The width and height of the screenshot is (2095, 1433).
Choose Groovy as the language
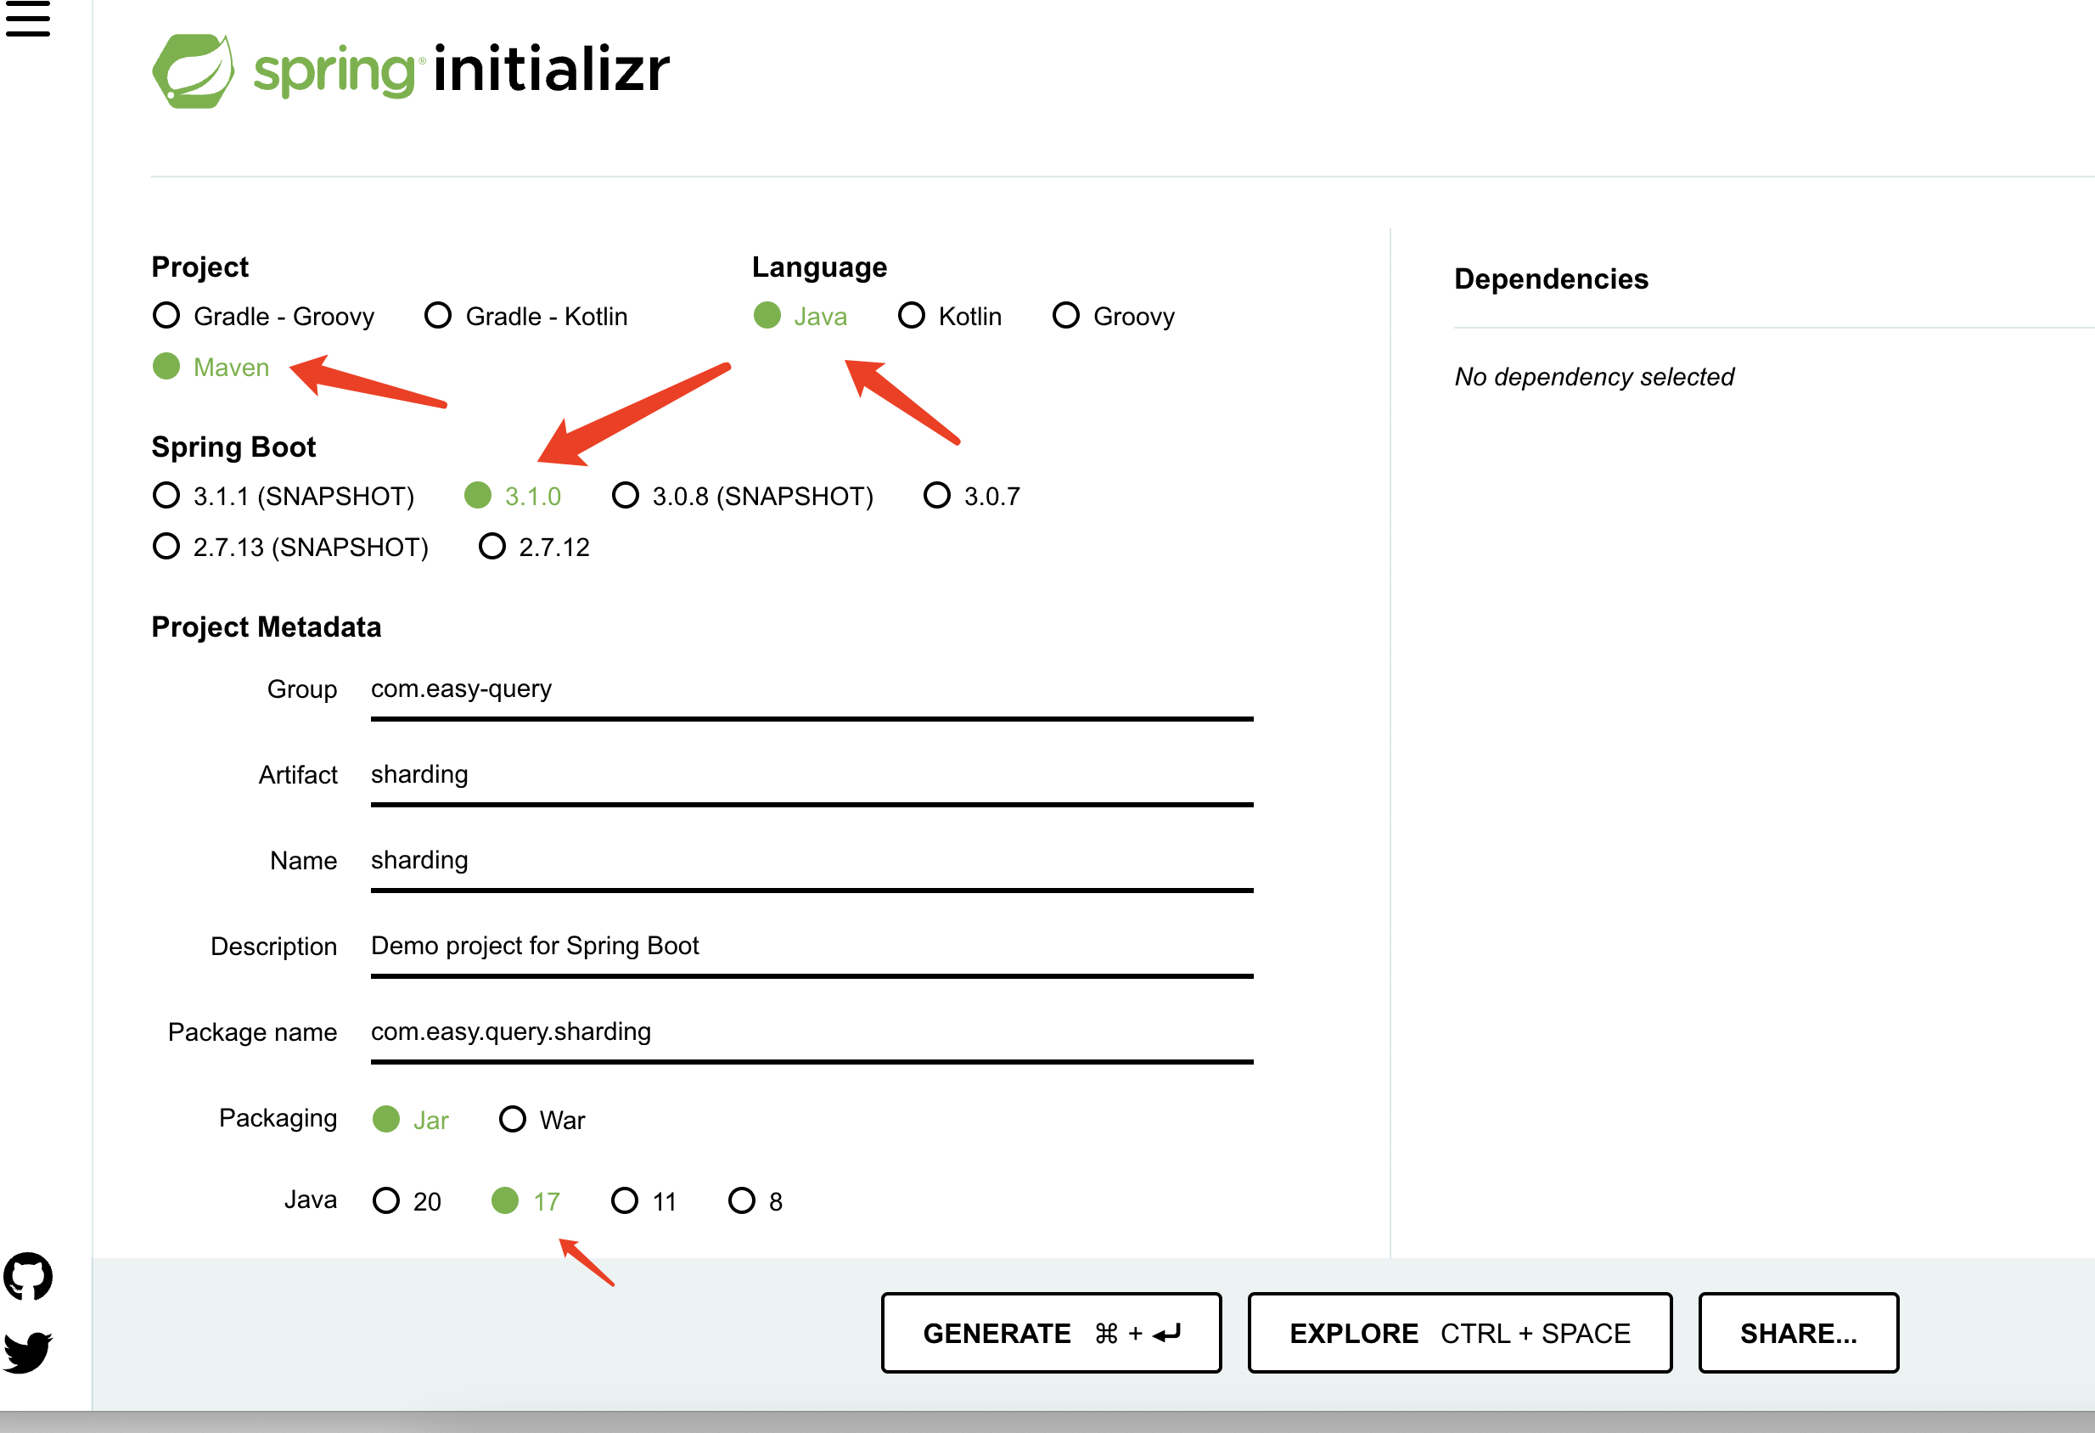[x=1065, y=316]
